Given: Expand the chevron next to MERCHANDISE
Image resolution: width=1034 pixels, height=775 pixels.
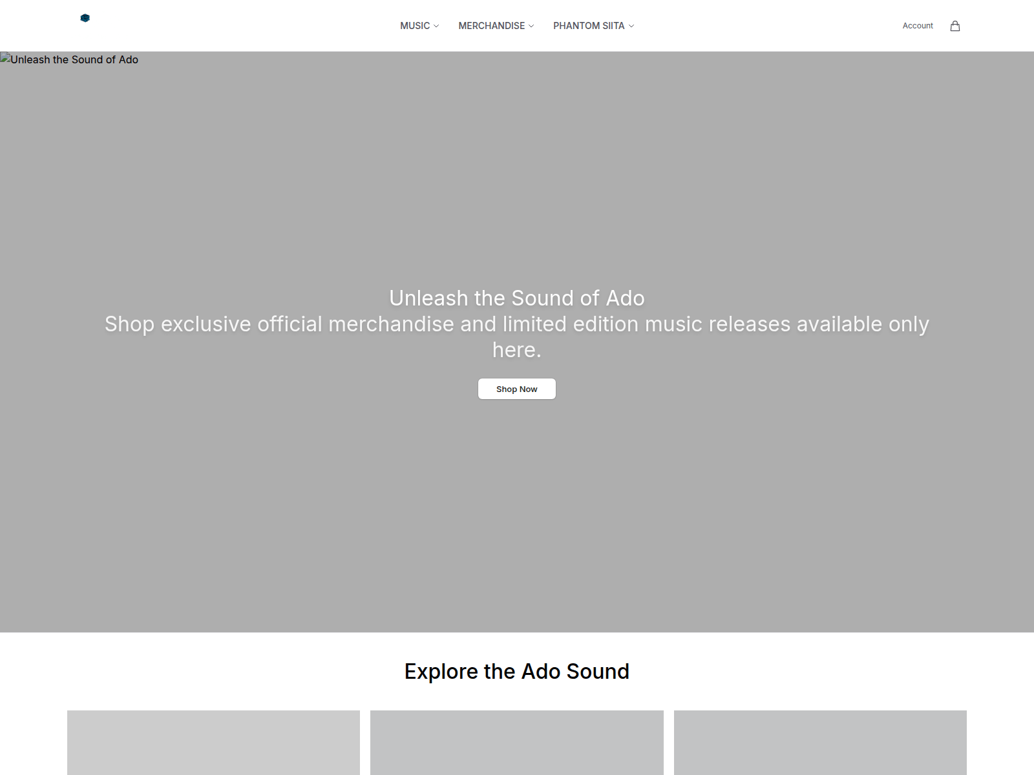Looking at the screenshot, I should coord(531,26).
